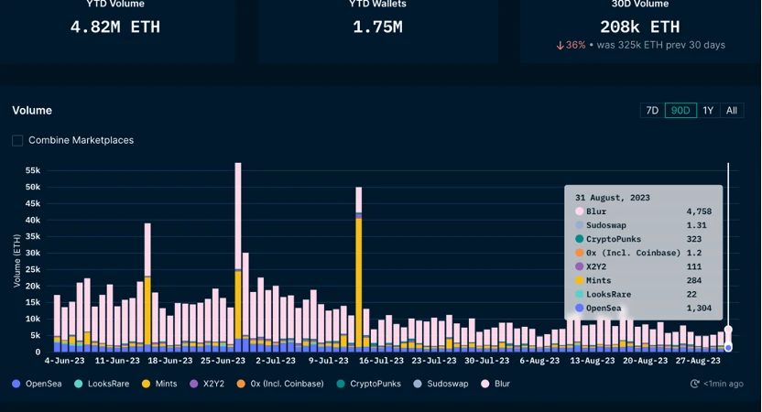Click the Blur legend label
This screenshot has width=762, height=412.
pos(503,384)
